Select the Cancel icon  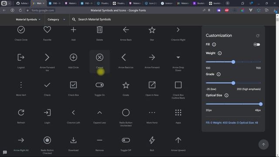coord(100,57)
